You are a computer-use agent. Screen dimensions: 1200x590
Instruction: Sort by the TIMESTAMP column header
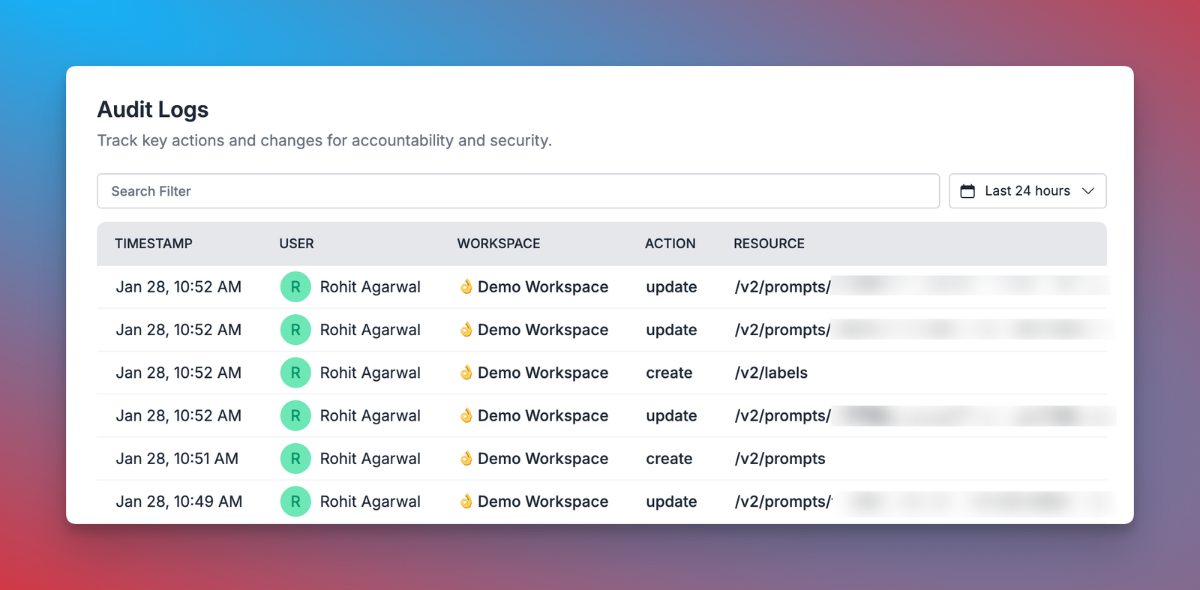[x=154, y=244]
